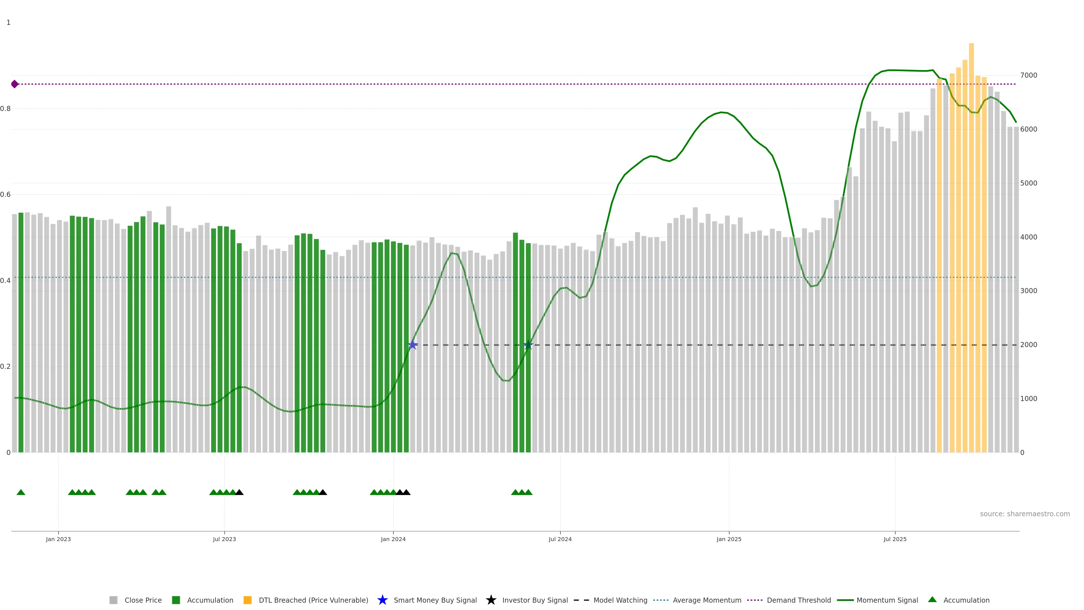This screenshot has width=1084, height=610.
Task: Click the first blue Smart Money star on chart
Action: coord(413,345)
